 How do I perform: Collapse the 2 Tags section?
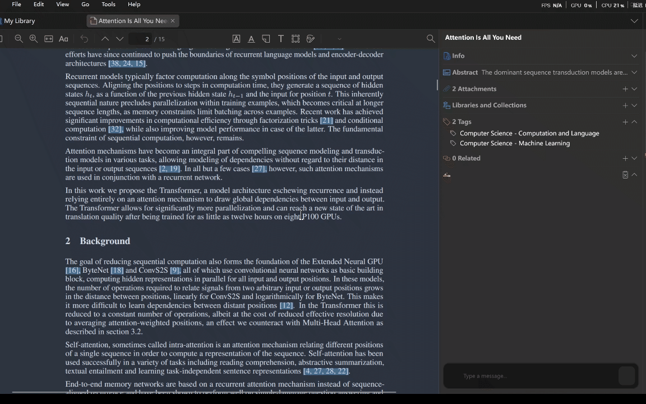(x=634, y=122)
